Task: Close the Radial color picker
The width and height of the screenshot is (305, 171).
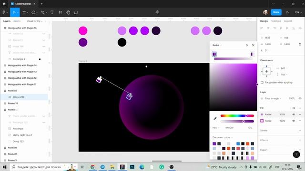Action: 253,45
